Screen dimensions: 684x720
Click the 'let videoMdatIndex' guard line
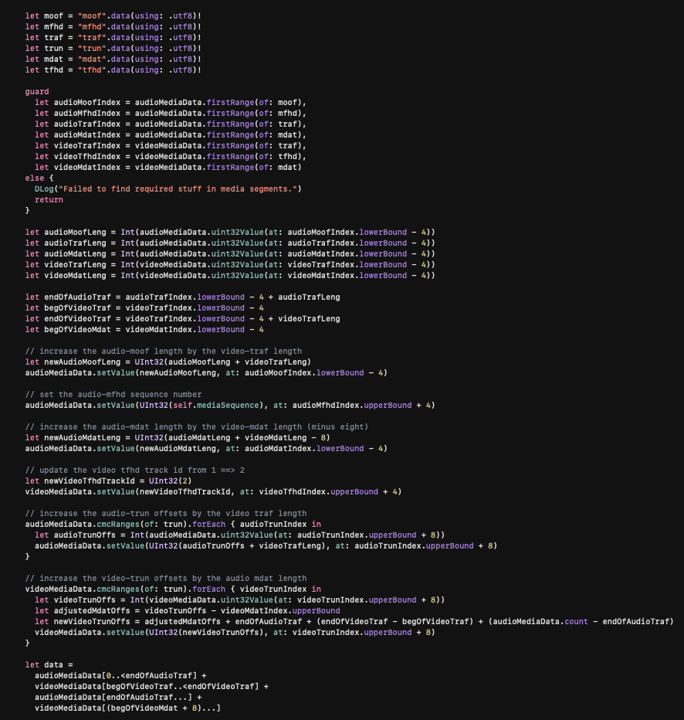pos(168,167)
